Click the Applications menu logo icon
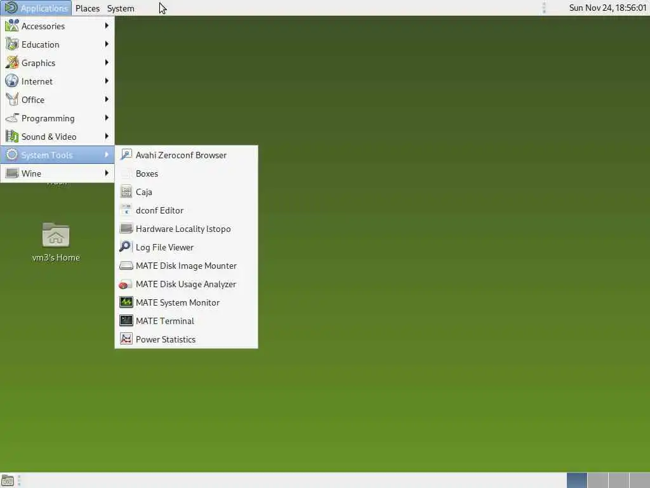 (11, 8)
